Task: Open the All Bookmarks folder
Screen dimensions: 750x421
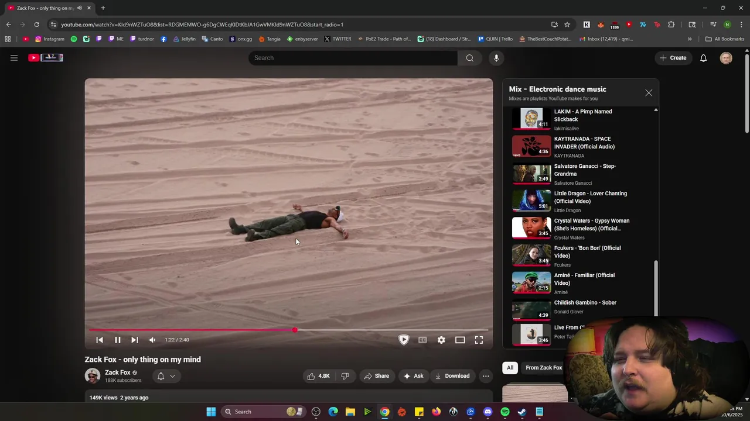Action: click(725, 39)
